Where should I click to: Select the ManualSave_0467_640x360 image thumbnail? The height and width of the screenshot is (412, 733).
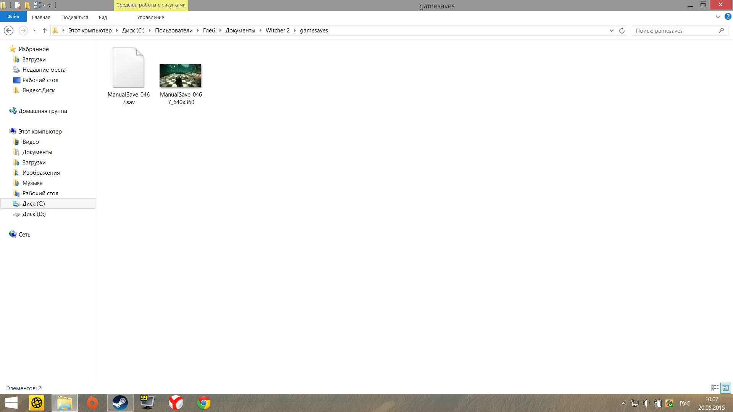click(x=180, y=76)
